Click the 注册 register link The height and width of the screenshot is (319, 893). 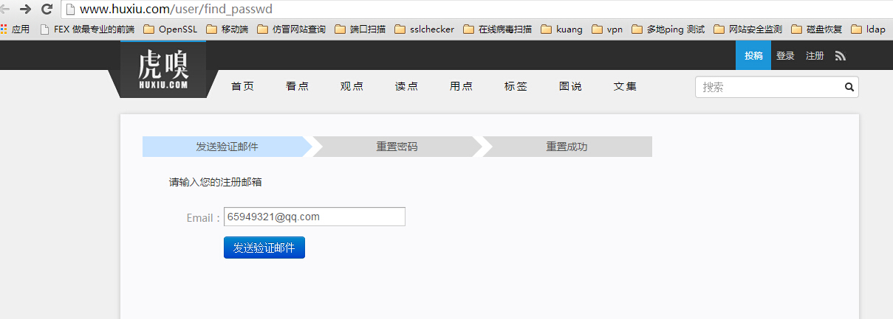point(815,56)
